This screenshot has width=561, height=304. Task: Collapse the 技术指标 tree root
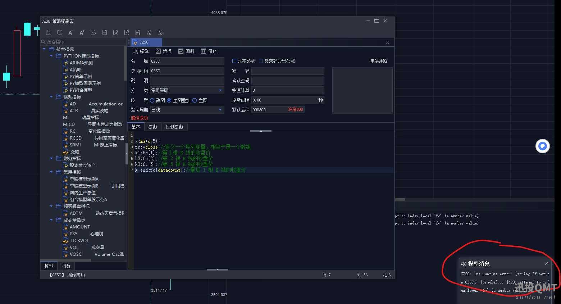44,49
